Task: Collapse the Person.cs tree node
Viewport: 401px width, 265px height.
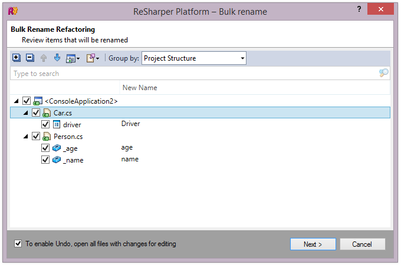Action: click(25, 137)
